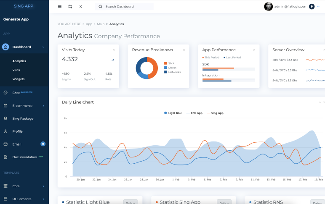The width and height of the screenshot is (325, 204).
Task: Open the Profile person icon
Action: (x=5, y=131)
